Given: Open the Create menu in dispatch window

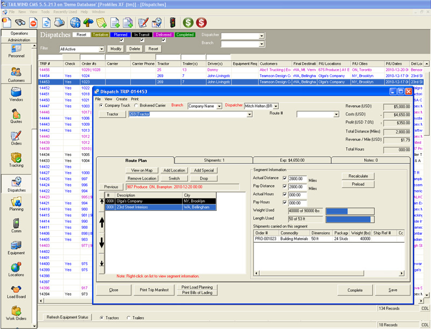Looking at the screenshot, I should (x=121, y=99).
